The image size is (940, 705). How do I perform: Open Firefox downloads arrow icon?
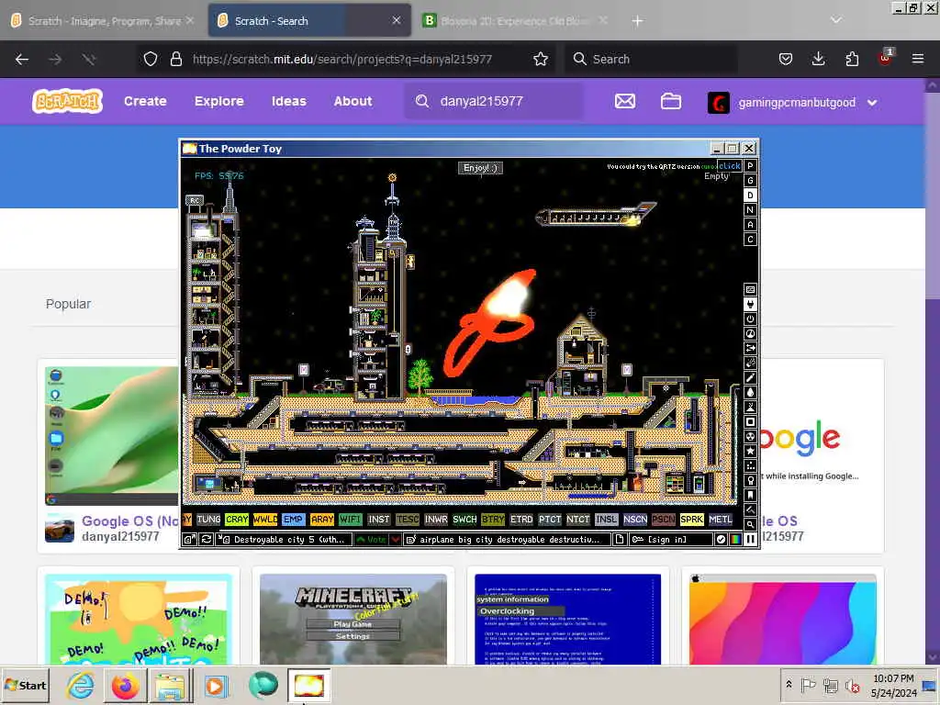point(818,59)
